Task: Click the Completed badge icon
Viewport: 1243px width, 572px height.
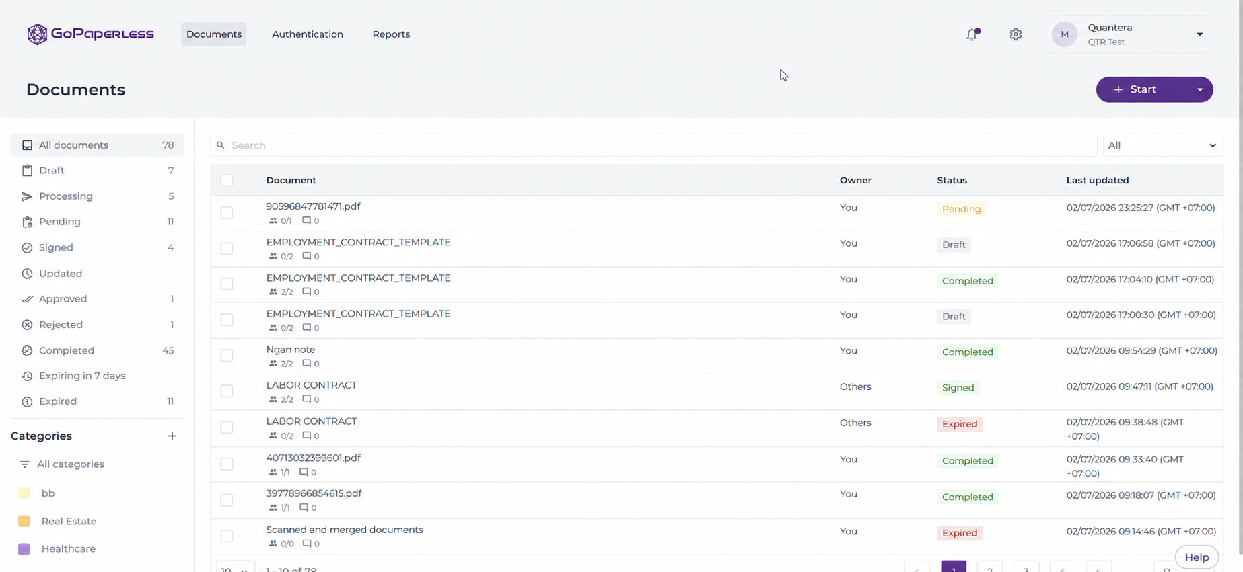Action: (x=27, y=350)
